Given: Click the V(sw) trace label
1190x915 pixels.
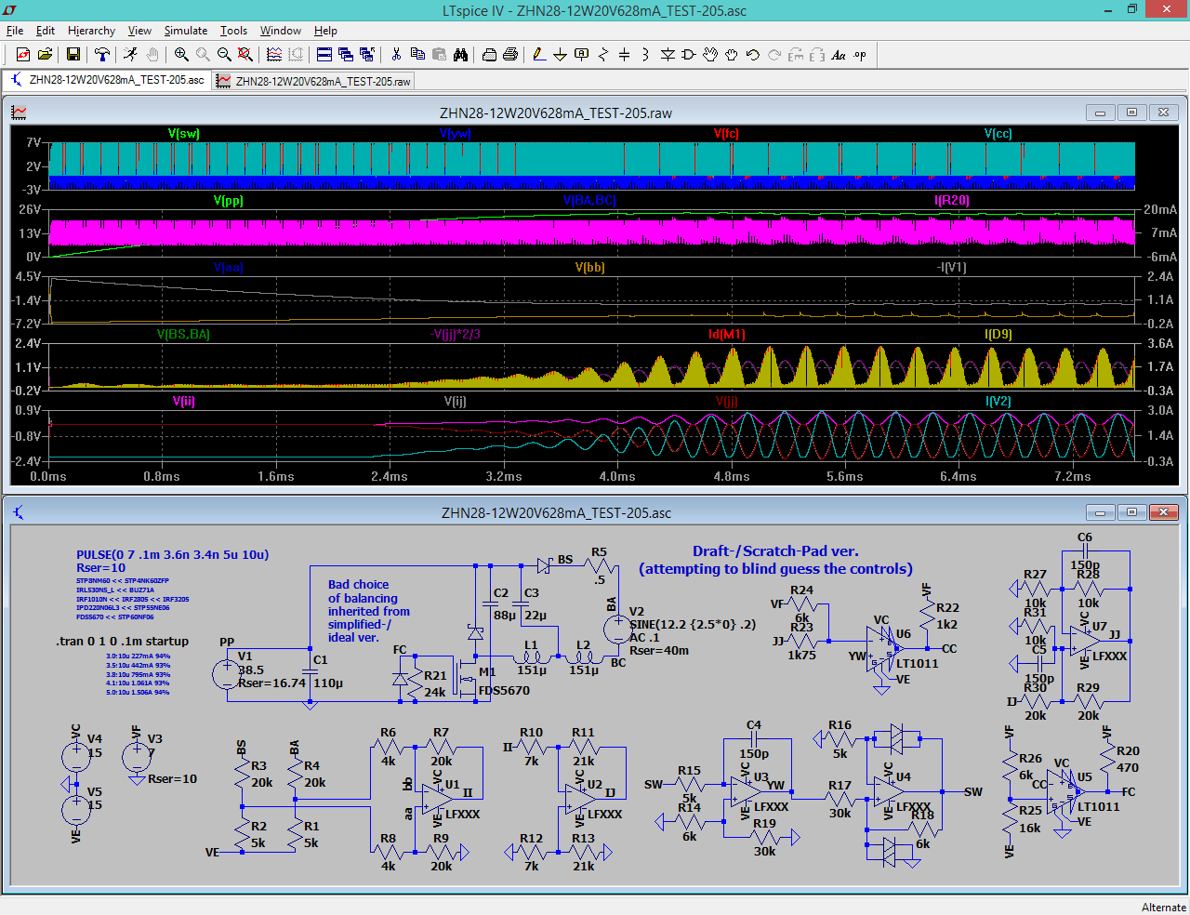Looking at the screenshot, I should click(x=184, y=134).
